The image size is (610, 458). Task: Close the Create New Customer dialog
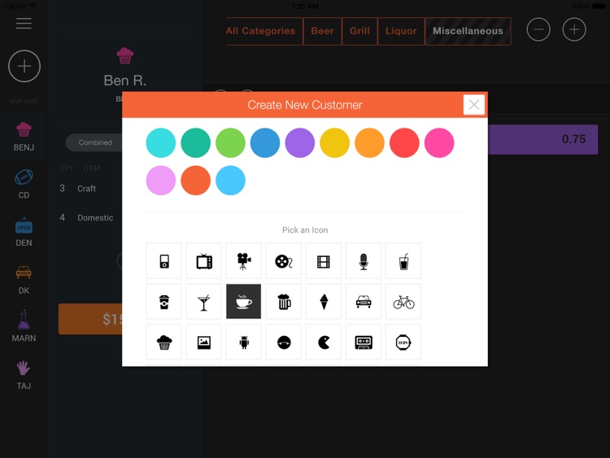[474, 105]
